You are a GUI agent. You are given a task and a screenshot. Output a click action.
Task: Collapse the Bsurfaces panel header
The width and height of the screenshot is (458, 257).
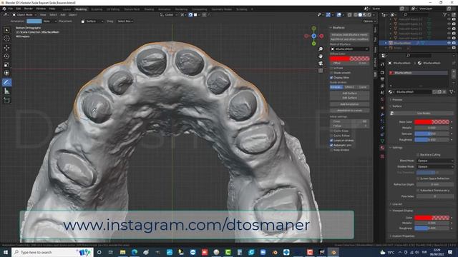pos(338,28)
